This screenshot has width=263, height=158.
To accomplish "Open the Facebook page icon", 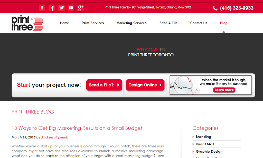I will coord(52,8).
